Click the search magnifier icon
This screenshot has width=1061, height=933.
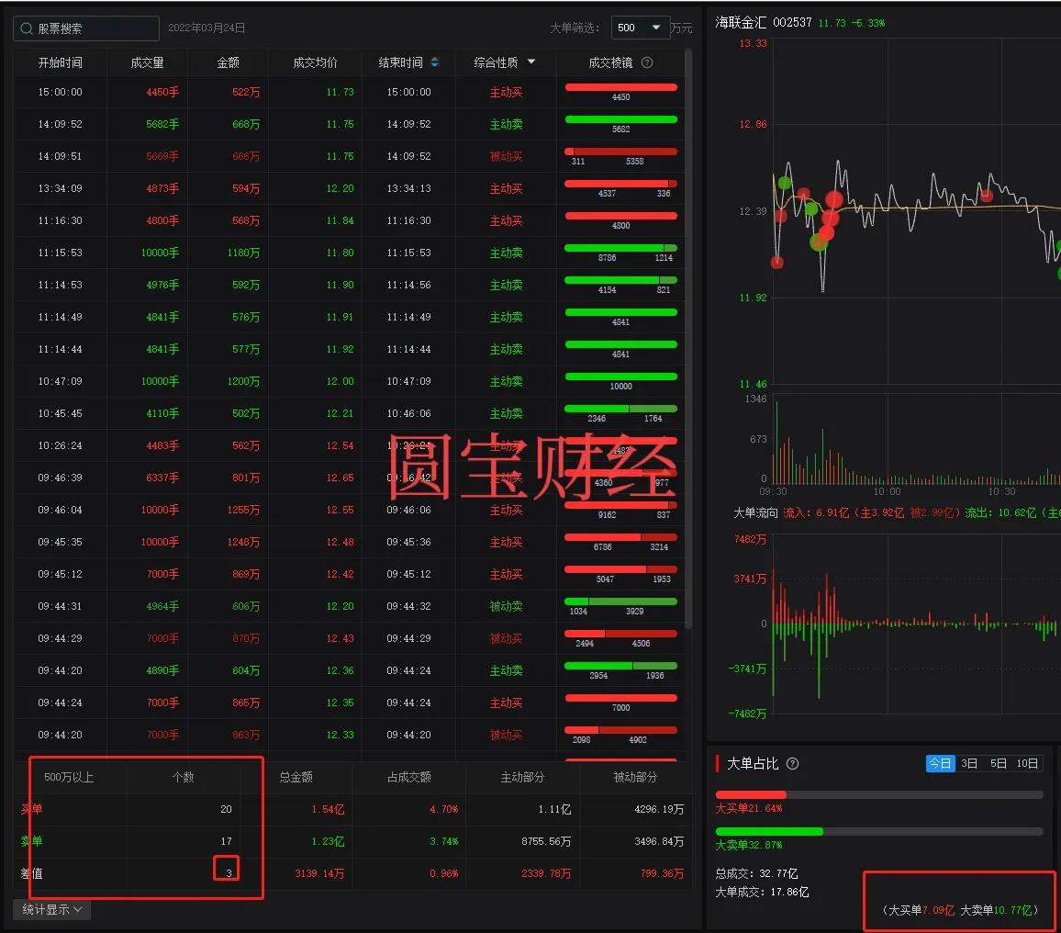point(26,28)
